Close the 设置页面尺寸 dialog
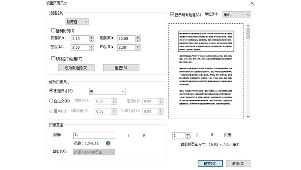Image resolution: width=301 pixels, height=170 pixels. (x=252, y=3)
